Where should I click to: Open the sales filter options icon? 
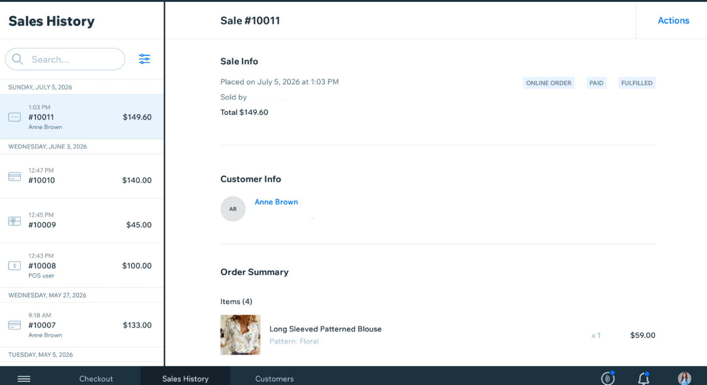144,59
